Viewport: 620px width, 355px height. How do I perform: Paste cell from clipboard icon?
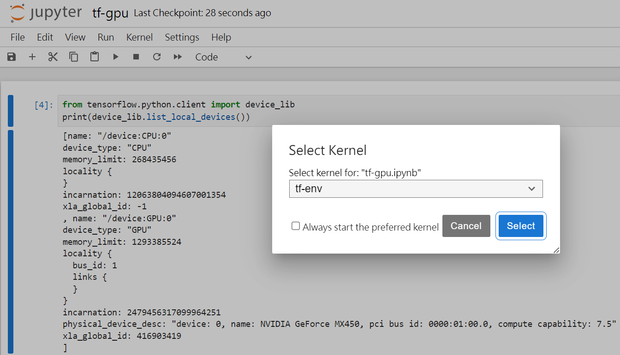coord(95,57)
